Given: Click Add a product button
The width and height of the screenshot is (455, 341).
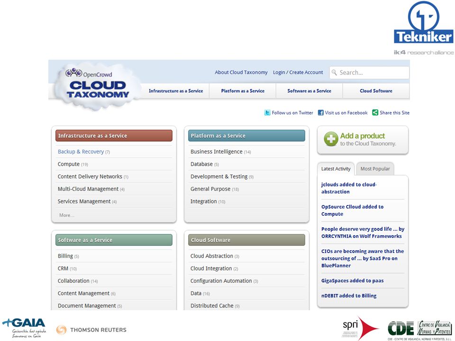Looking at the screenshot, I should click(x=363, y=140).
